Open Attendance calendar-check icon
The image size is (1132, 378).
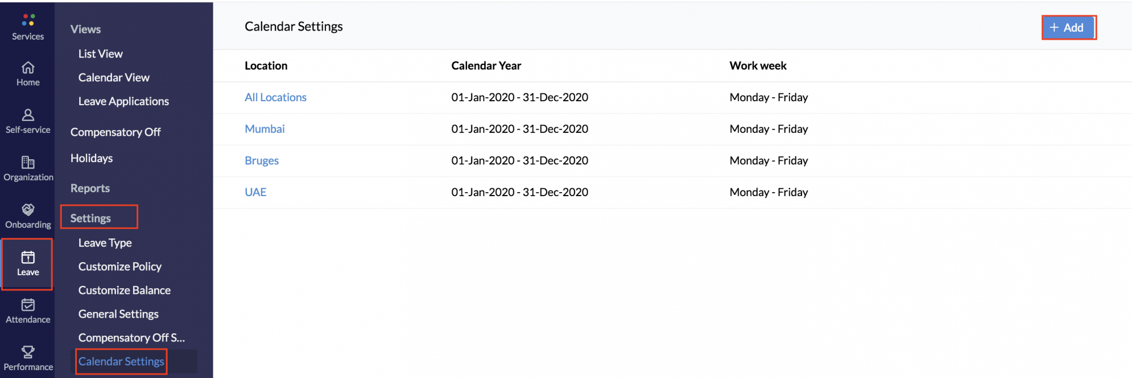(28, 305)
